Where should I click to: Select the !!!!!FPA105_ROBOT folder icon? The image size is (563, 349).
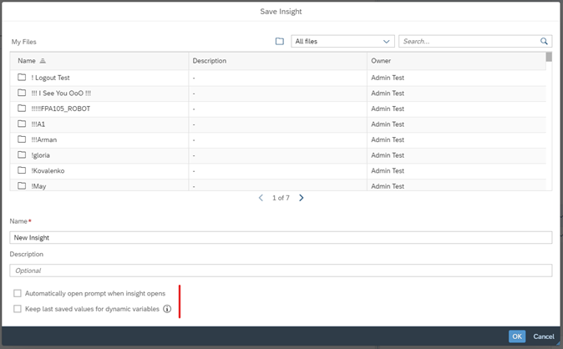22,108
